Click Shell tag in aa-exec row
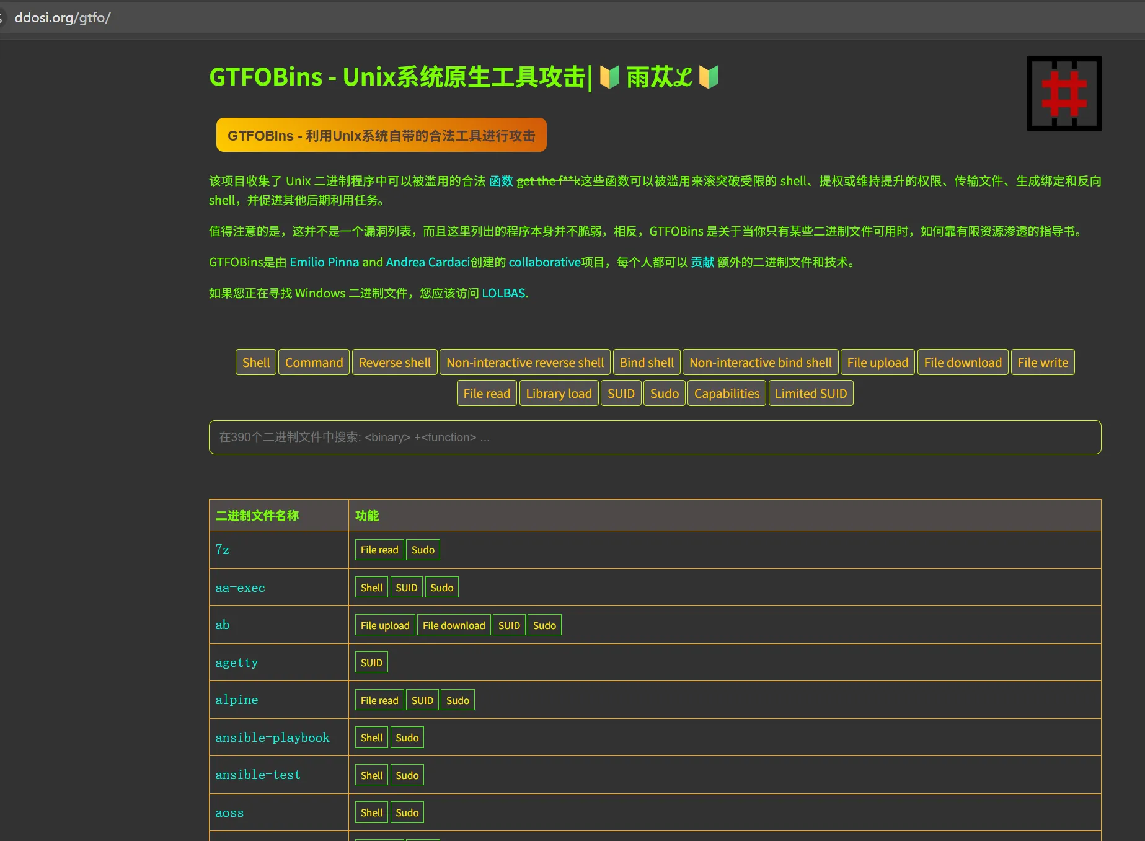Screen dimensions: 1145x841 tap(371, 588)
